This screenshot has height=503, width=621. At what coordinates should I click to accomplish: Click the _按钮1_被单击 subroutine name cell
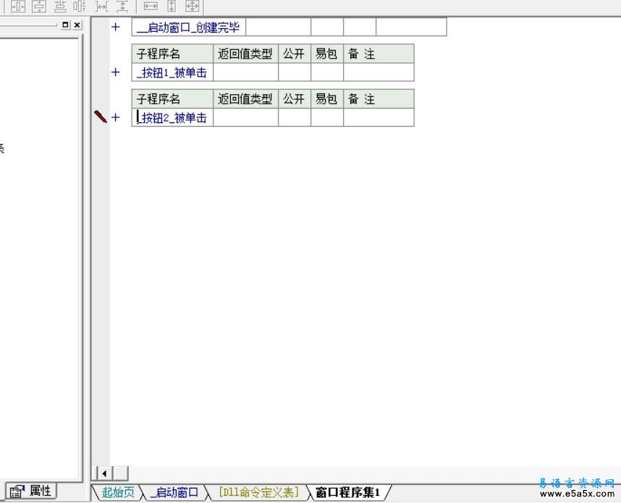click(172, 72)
